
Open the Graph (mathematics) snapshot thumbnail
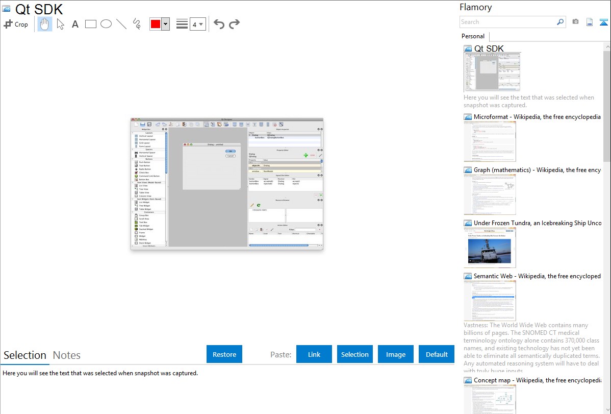[490, 194]
